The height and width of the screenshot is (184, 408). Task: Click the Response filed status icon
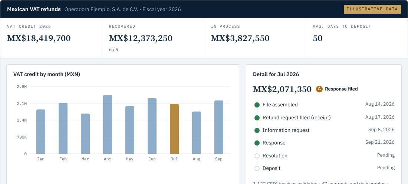[319, 89]
